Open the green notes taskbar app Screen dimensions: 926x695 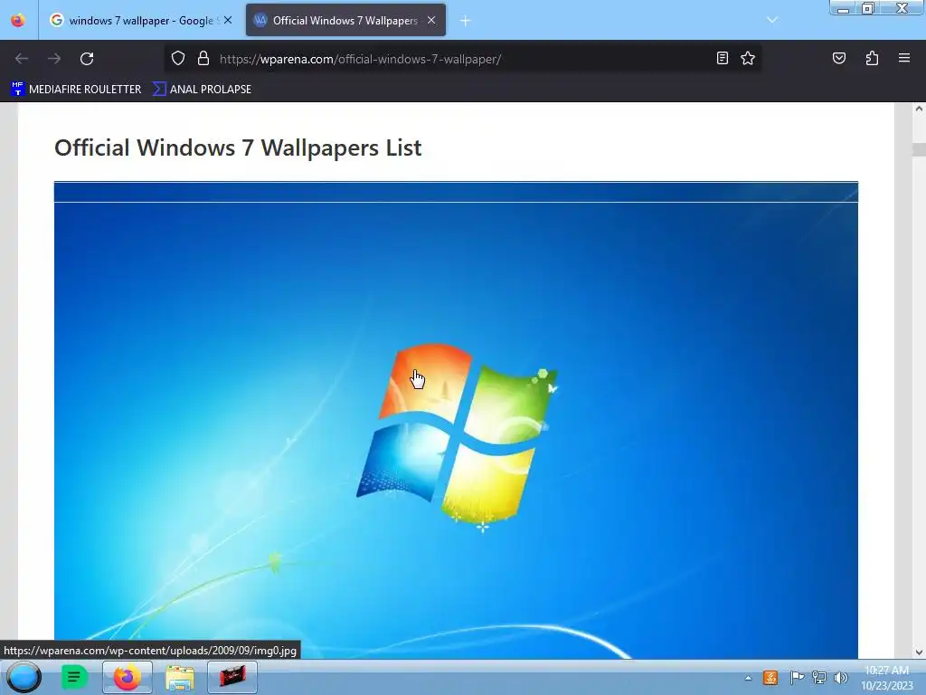click(74, 677)
